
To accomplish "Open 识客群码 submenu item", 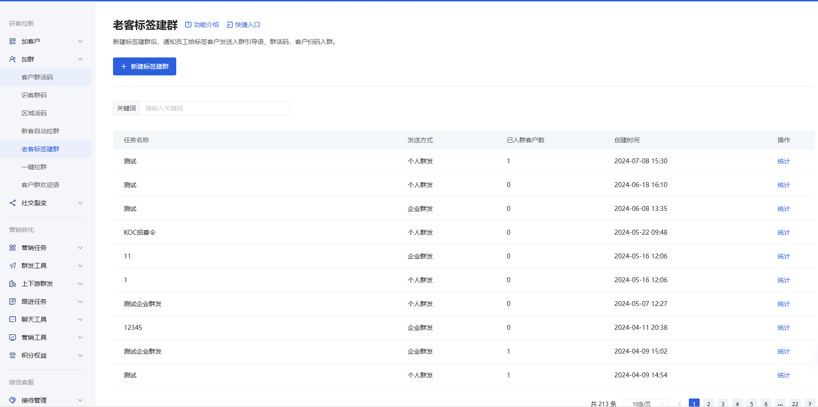I will pos(45,95).
